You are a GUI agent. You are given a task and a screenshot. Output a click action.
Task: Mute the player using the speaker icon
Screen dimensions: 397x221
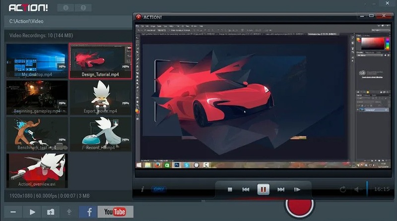point(357,189)
